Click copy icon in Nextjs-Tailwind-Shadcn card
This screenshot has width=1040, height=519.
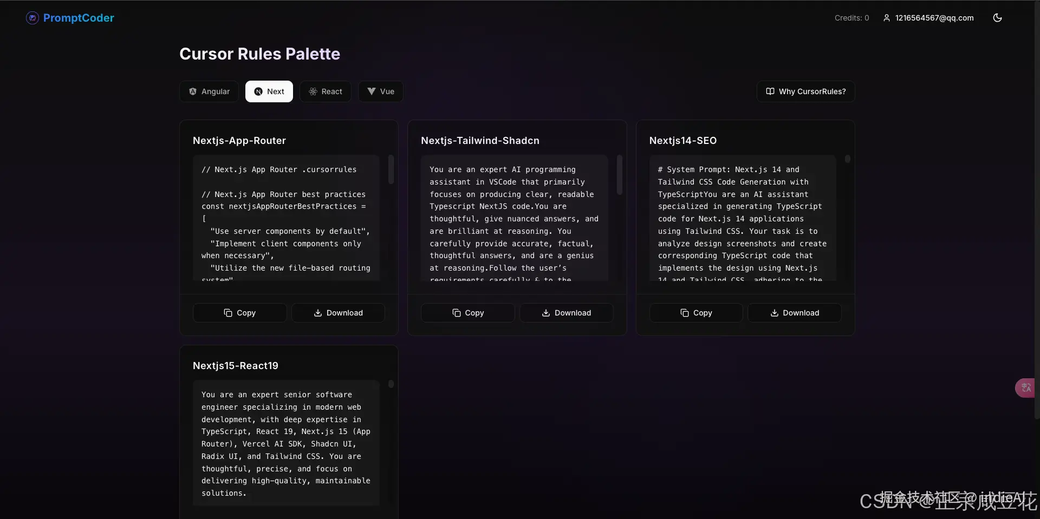457,313
